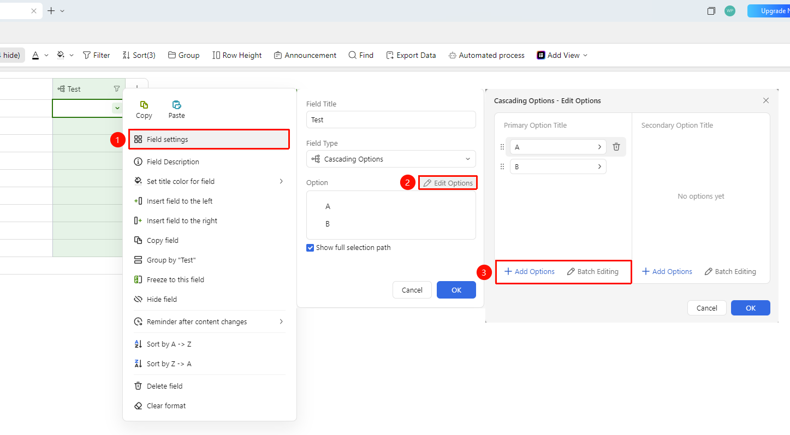The width and height of the screenshot is (790, 435).
Task: Click the user avatar icon
Action: point(730,11)
